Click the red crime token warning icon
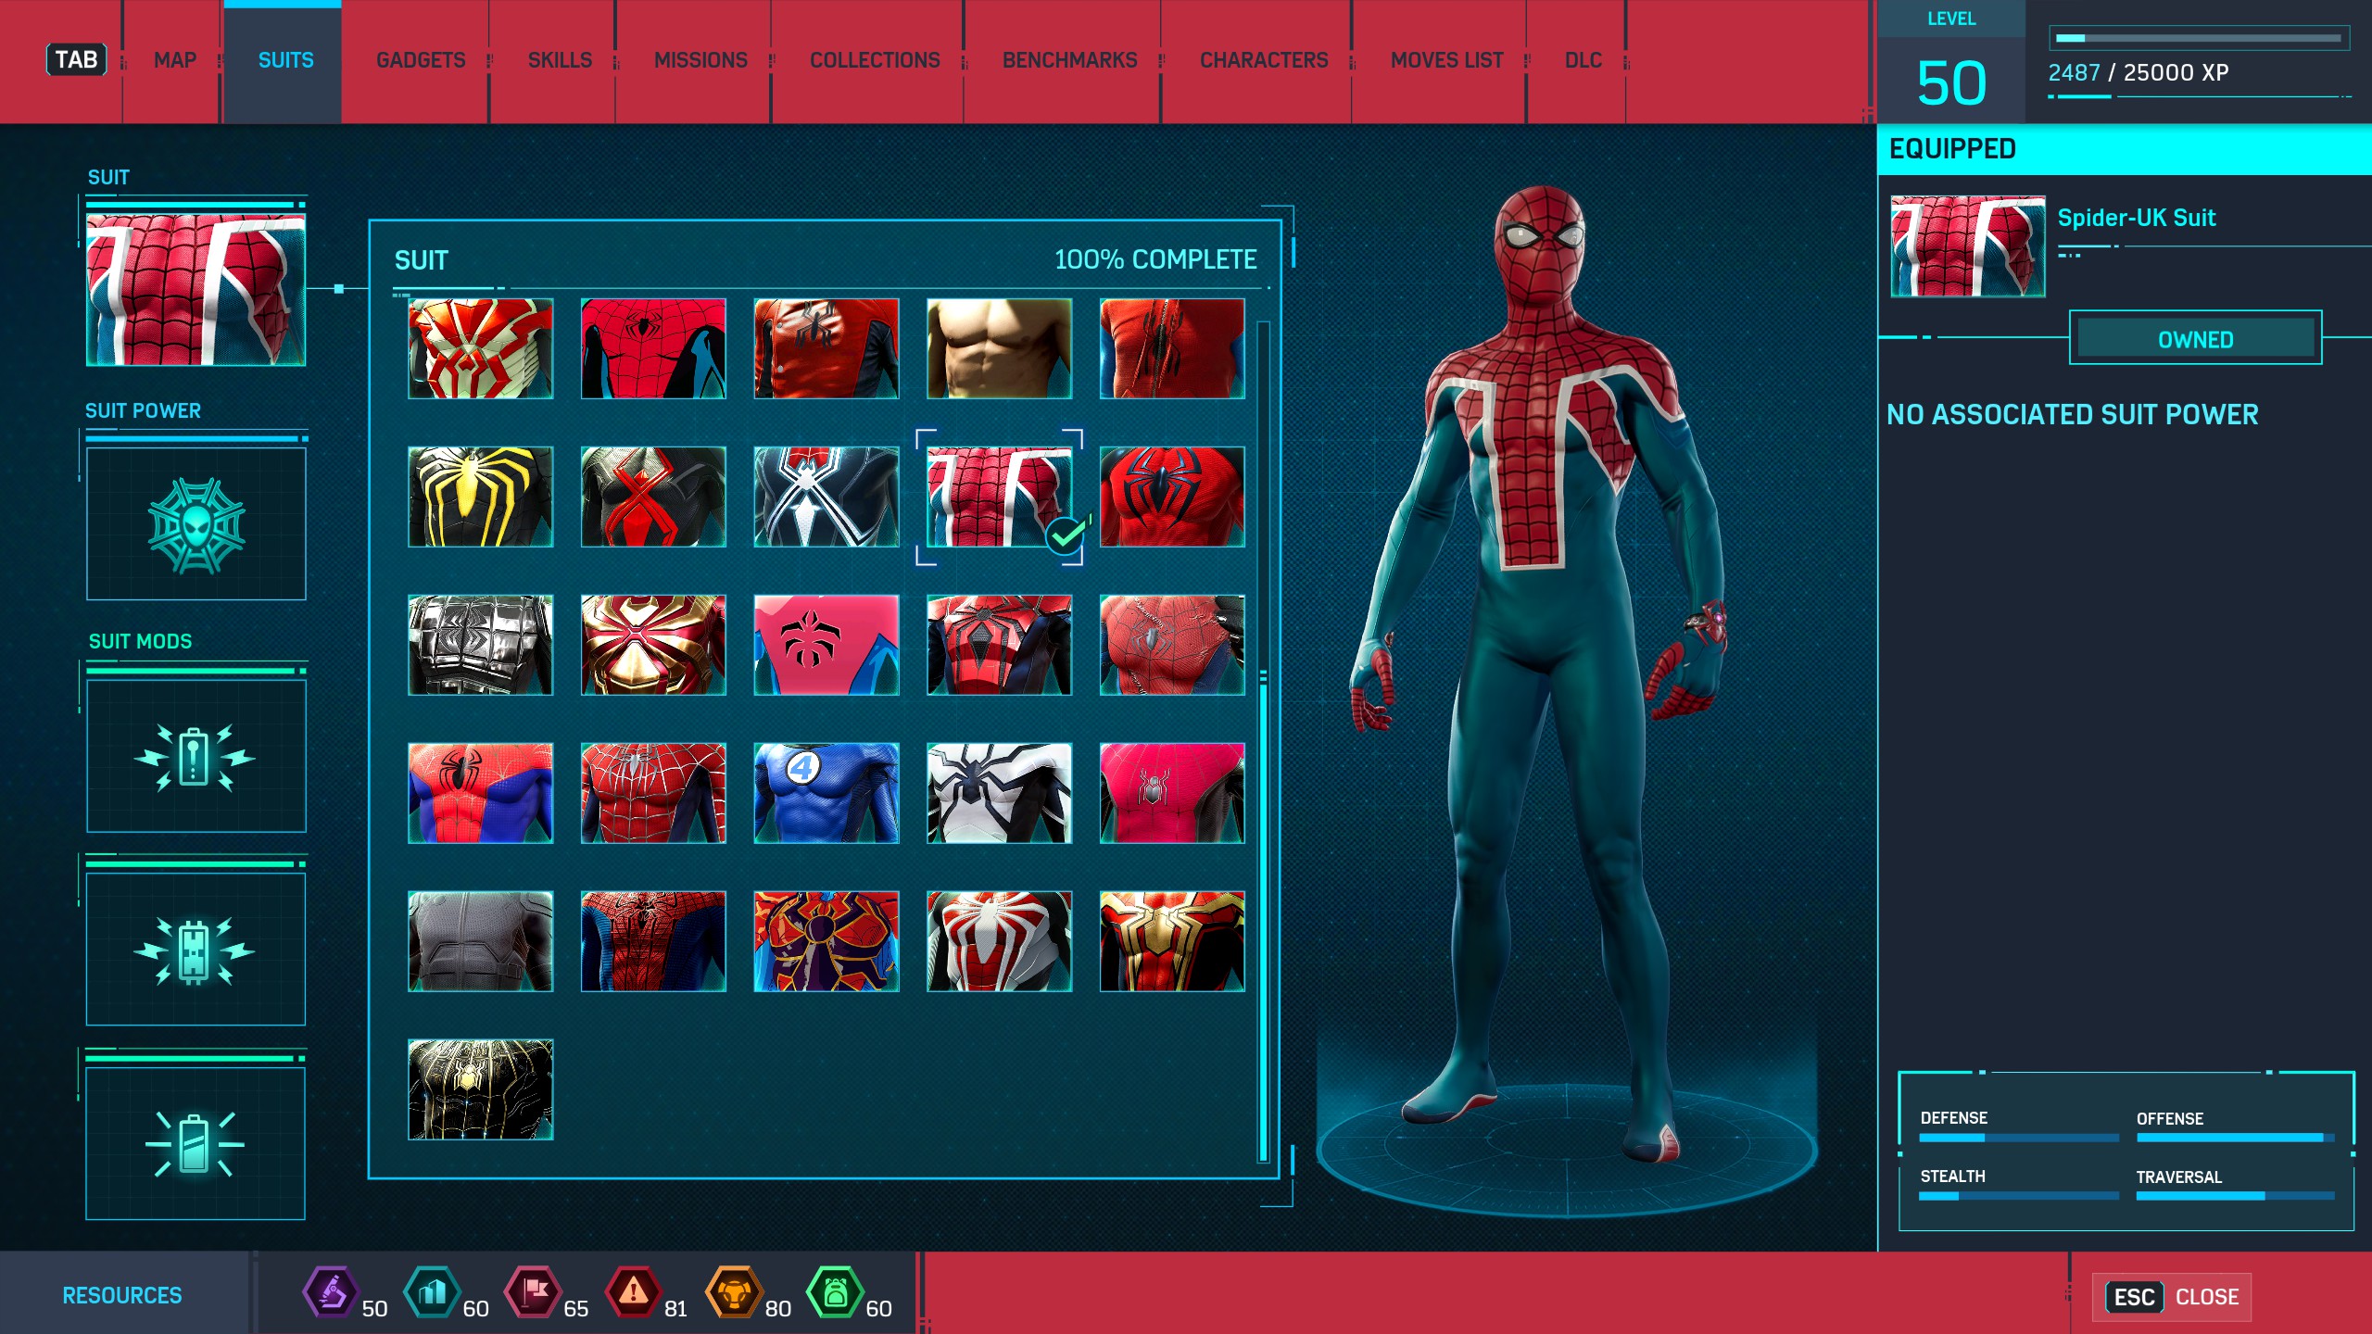The image size is (2372, 1334). pos(633,1291)
